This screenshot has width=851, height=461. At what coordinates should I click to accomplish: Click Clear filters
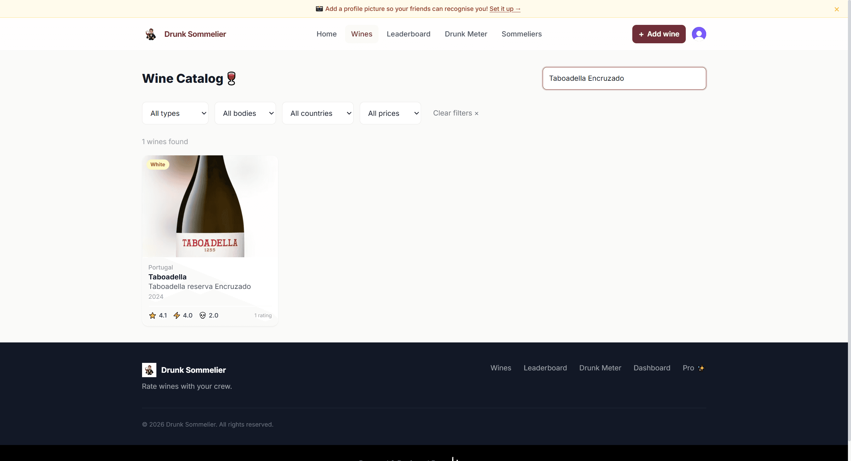click(x=455, y=113)
